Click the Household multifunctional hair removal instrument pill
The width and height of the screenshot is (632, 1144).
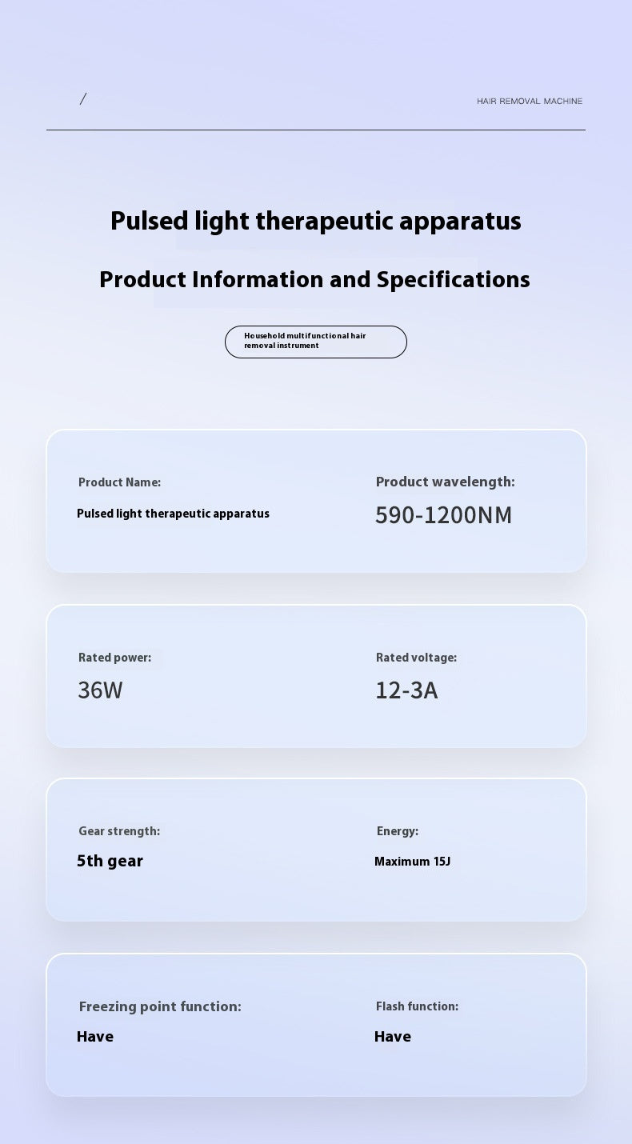316,342
